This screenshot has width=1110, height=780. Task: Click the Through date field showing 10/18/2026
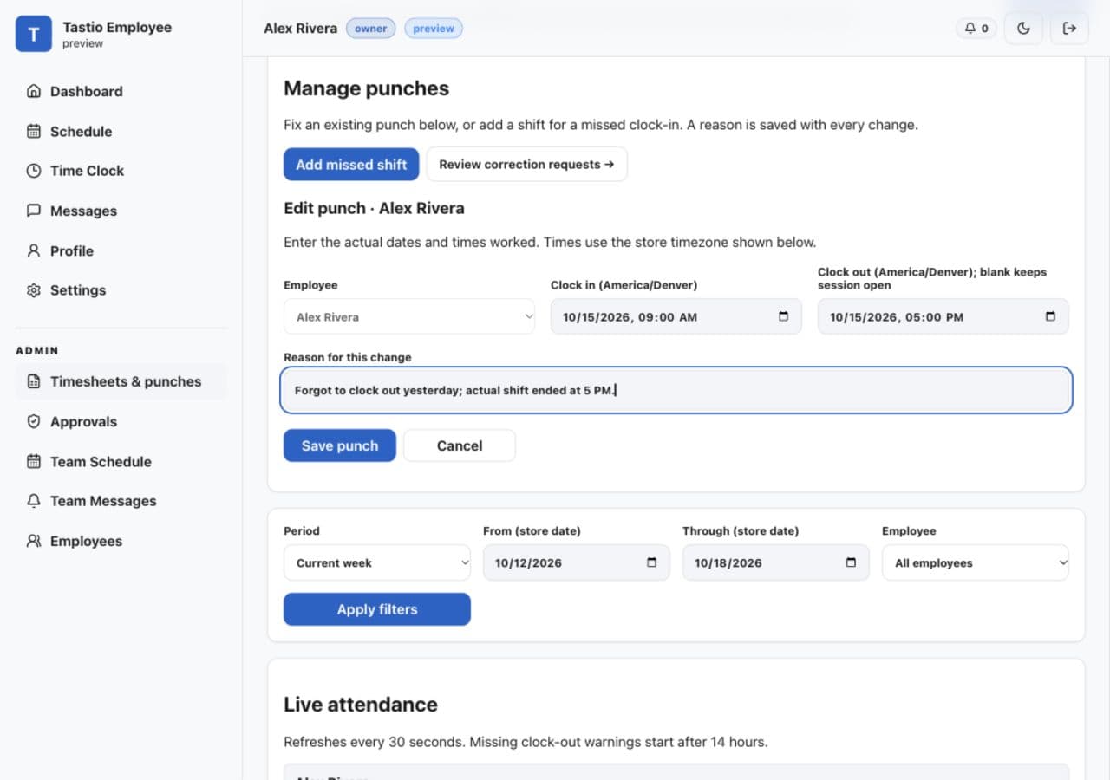[x=776, y=562]
